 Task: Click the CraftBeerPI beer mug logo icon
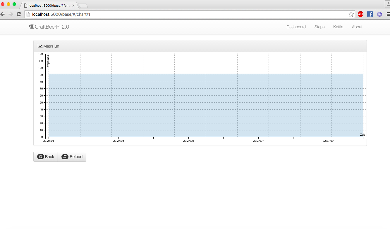point(31,27)
